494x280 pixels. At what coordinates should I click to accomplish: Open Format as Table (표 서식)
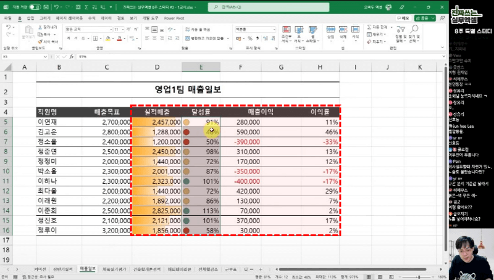coord(299,35)
